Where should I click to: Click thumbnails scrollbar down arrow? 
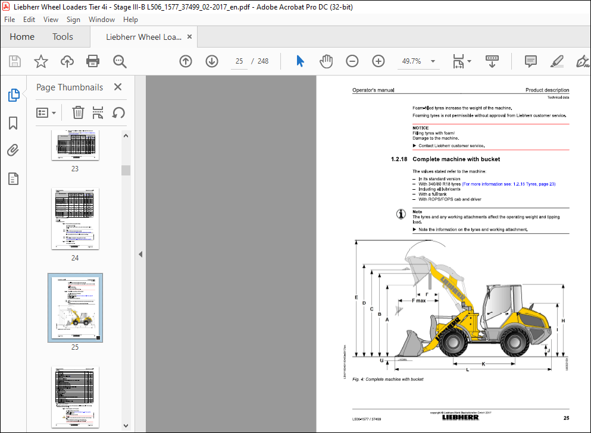126,426
